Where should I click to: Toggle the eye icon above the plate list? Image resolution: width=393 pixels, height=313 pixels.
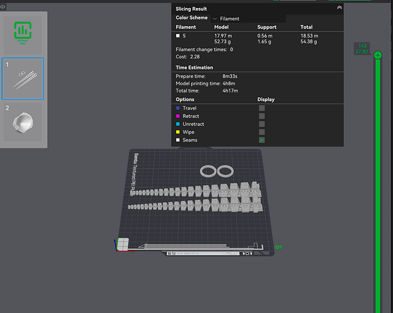click(x=3, y=7)
